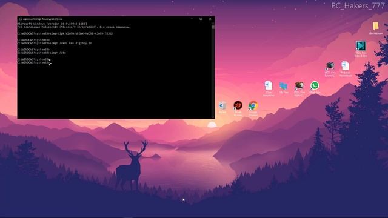The width and height of the screenshot is (388, 218).
Task: Open Command Prompt system menu icon
Action: pos(21,19)
